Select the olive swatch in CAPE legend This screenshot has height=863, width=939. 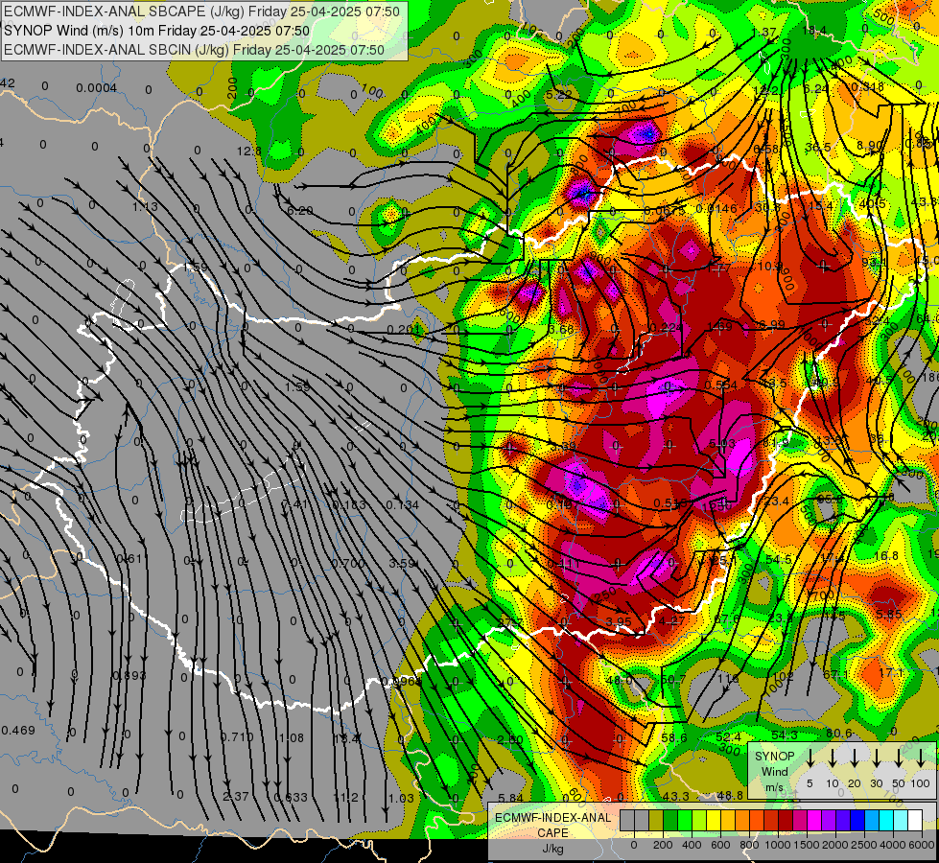[x=656, y=821]
